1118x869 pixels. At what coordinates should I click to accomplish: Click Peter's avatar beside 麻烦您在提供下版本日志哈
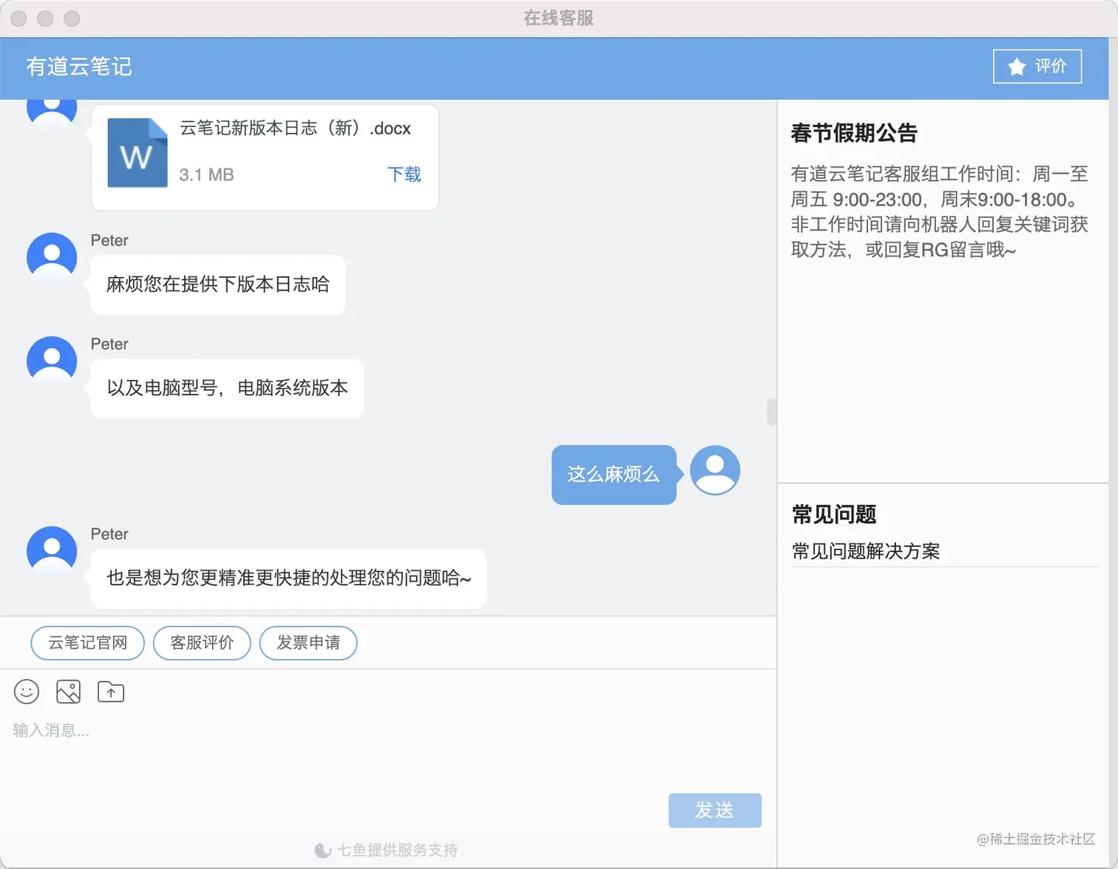(x=52, y=257)
